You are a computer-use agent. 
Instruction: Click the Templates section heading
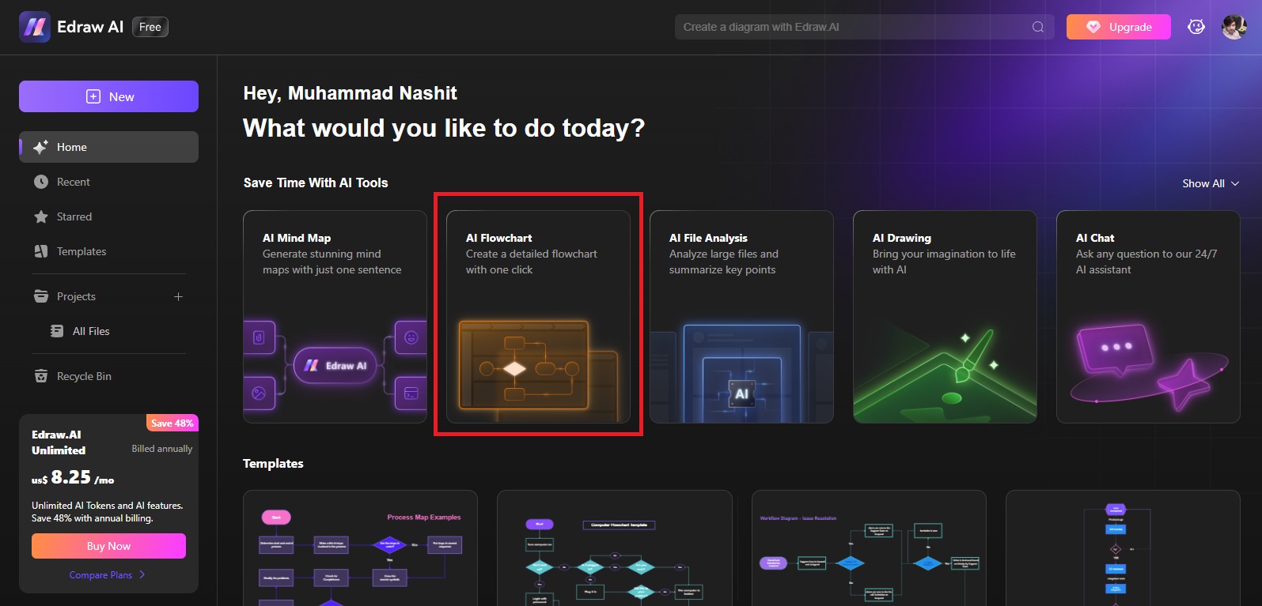(x=273, y=464)
